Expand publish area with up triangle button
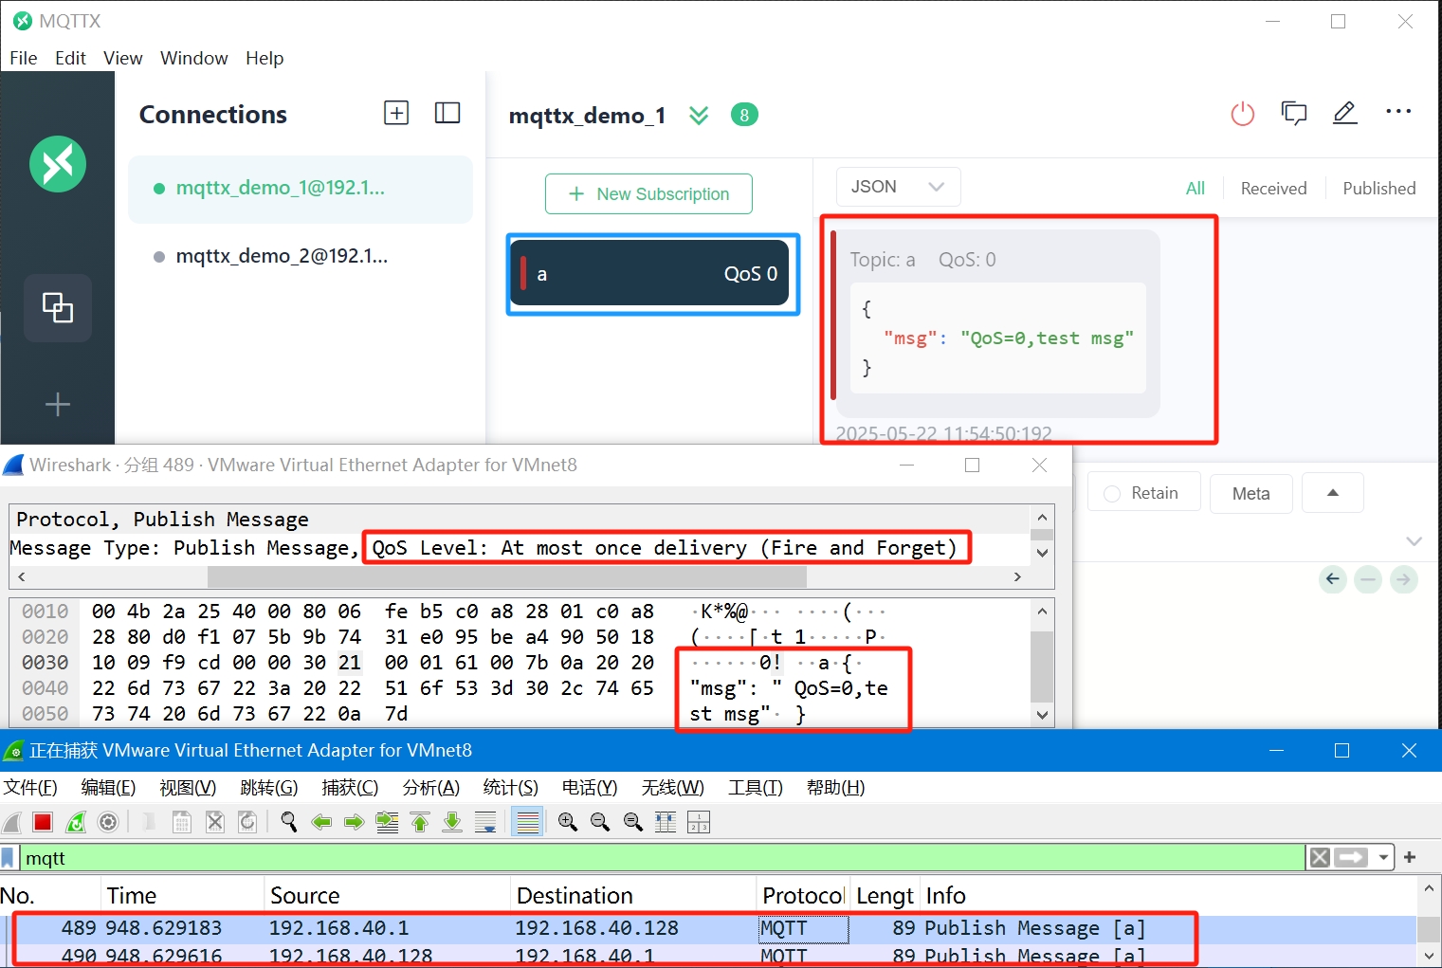Image resolution: width=1442 pixels, height=968 pixels. tap(1333, 493)
